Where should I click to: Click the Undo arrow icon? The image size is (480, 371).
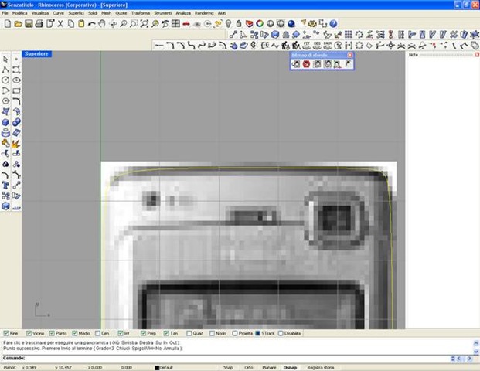pyautogui.click(x=92, y=24)
